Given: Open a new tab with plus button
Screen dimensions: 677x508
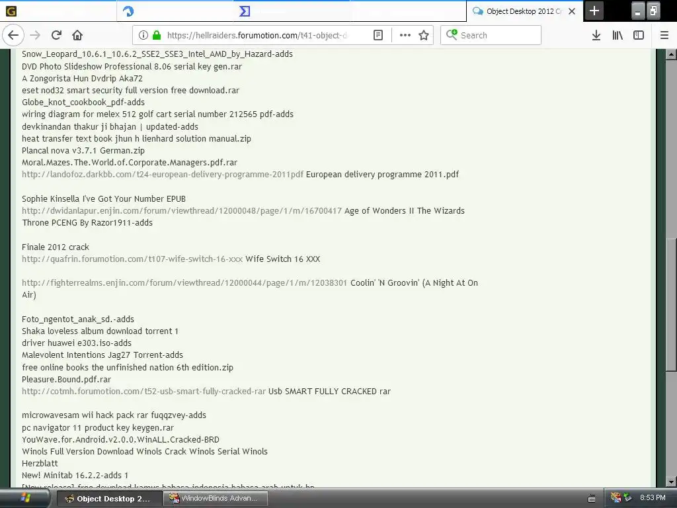Looking at the screenshot, I should [594, 11].
